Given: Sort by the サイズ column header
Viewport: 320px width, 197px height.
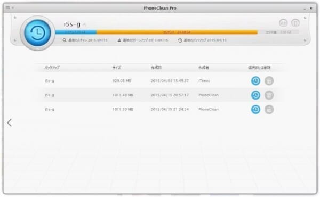Looking at the screenshot, I should pyautogui.click(x=116, y=68).
